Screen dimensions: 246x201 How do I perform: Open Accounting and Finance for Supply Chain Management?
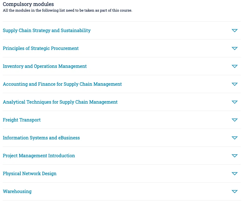coord(62,84)
